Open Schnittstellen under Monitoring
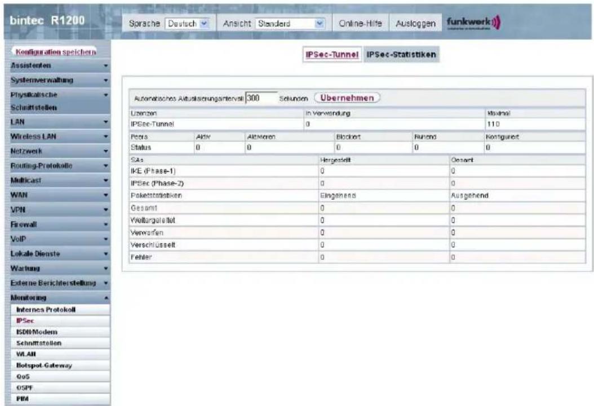Viewport: 594px width, 406px height. [x=61, y=343]
